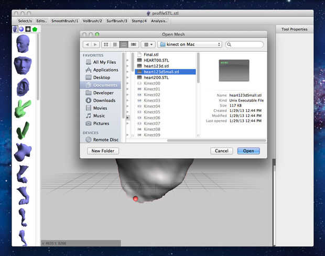The image size is (325, 256).
Task: Open Developer folder in sidebar
Action: point(100,93)
